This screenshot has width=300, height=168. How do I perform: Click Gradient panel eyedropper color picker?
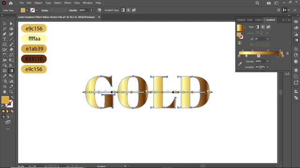(x=240, y=64)
